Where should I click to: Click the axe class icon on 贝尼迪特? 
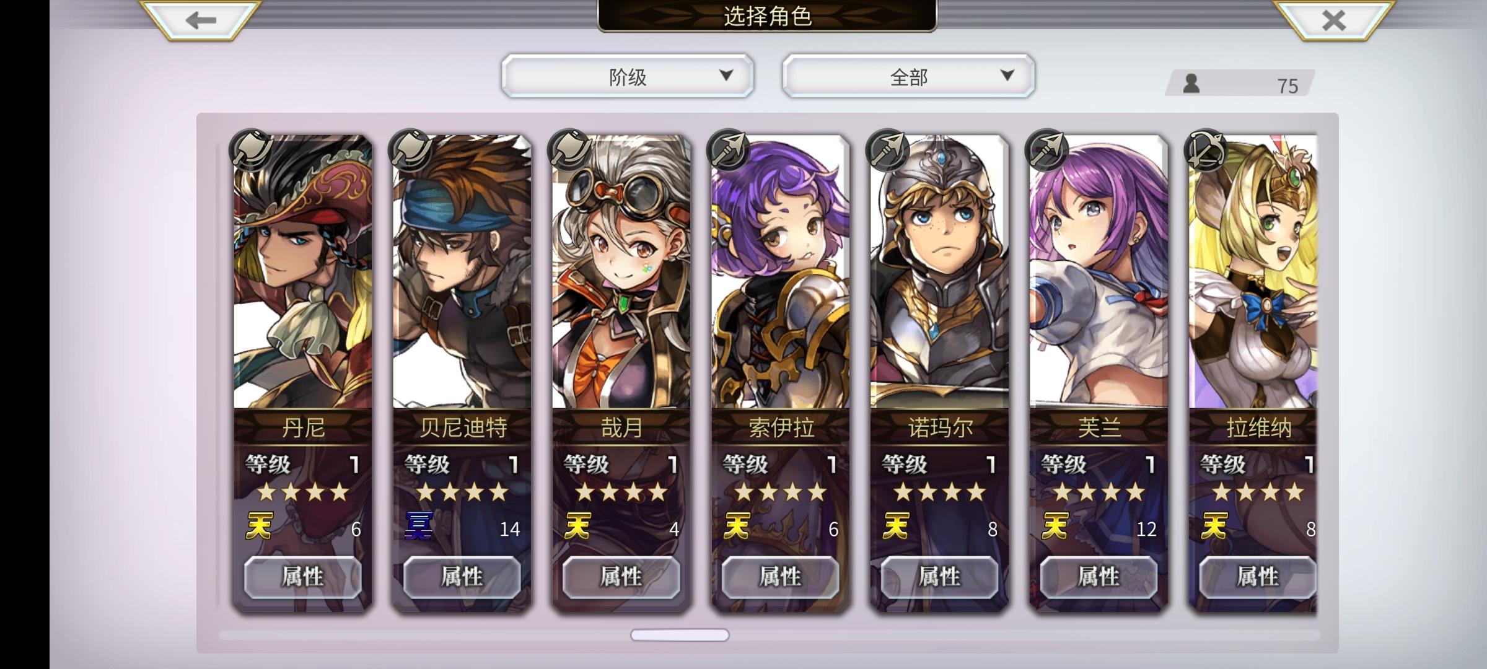coord(411,151)
